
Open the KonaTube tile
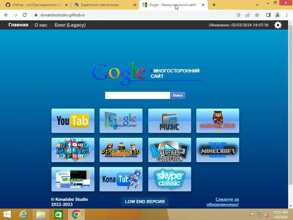[x=121, y=179]
